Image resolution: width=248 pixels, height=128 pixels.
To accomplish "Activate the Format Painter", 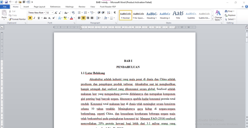I will (x=17, y=19).
